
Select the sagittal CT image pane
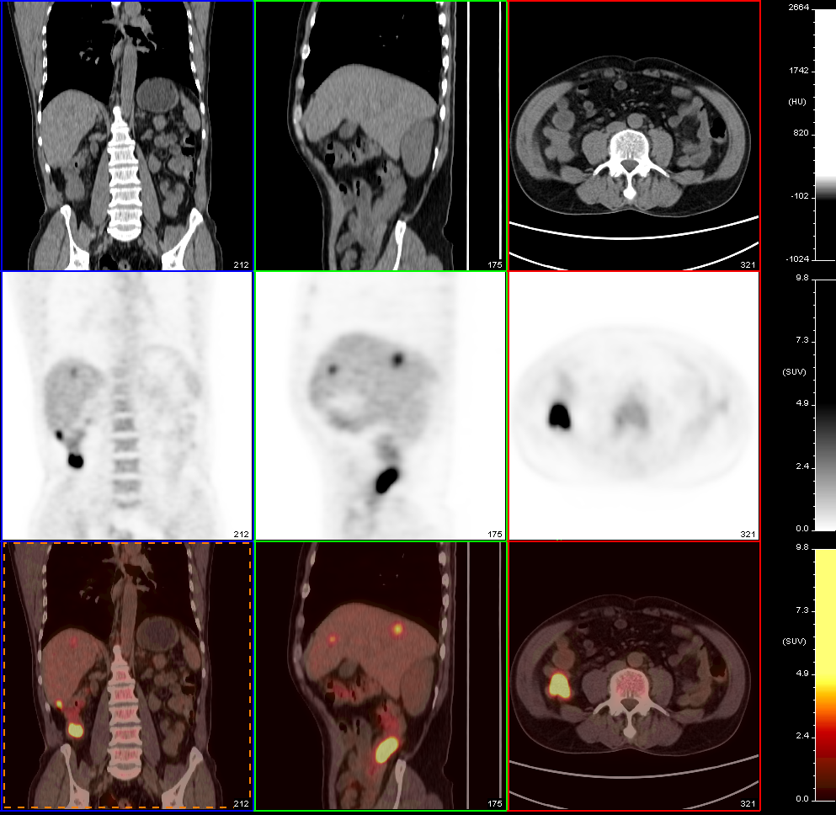(381, 136)
